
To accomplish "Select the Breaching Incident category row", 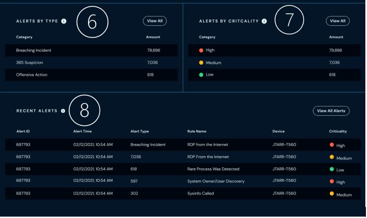I will (91, 50).
